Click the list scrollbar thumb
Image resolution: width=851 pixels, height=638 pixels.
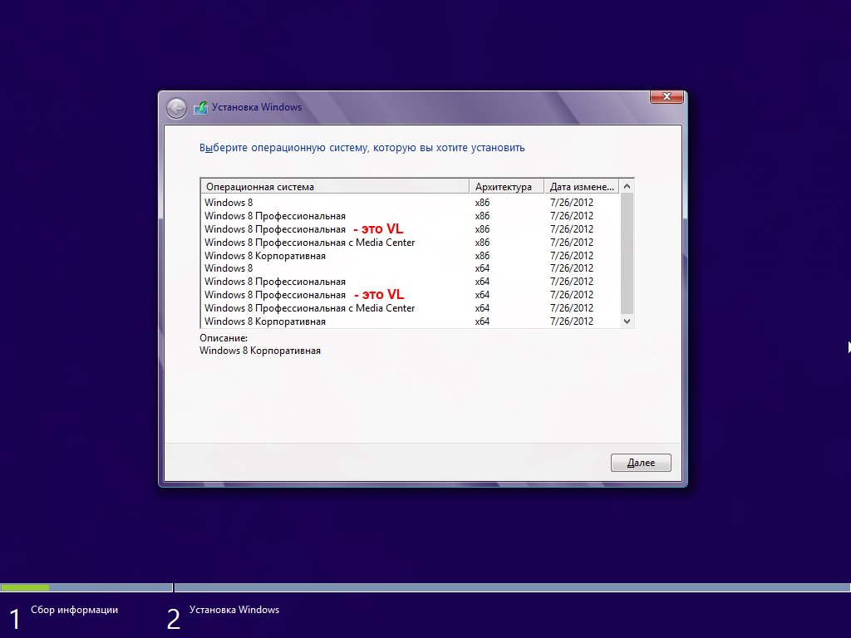tap(627, 253)
